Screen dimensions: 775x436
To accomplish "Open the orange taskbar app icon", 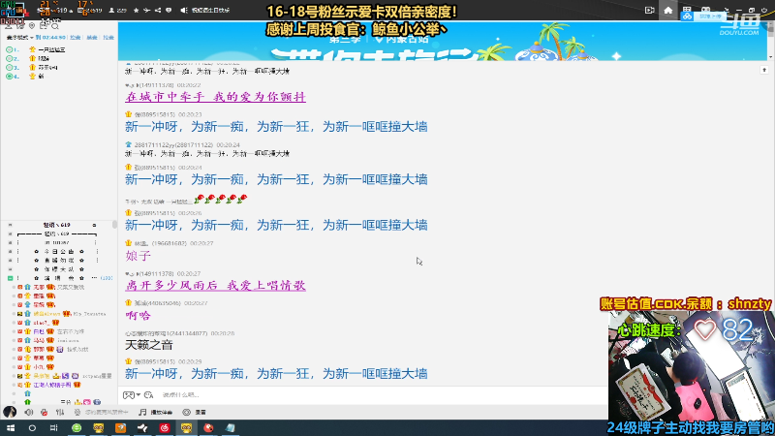I will tap(120, 428).
